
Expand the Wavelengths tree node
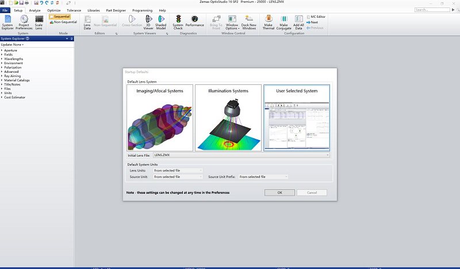pos(2,59)
